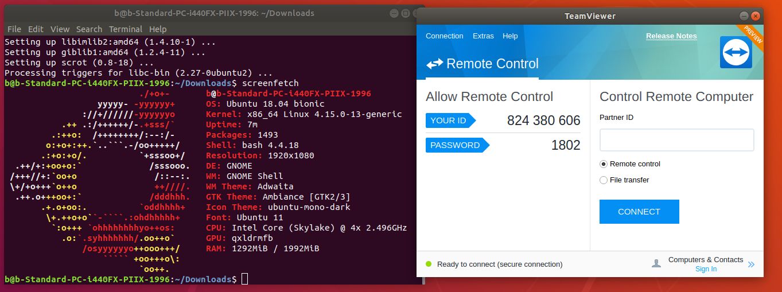Click the Sign In link

pyautogui.click(x=706, y=269)
